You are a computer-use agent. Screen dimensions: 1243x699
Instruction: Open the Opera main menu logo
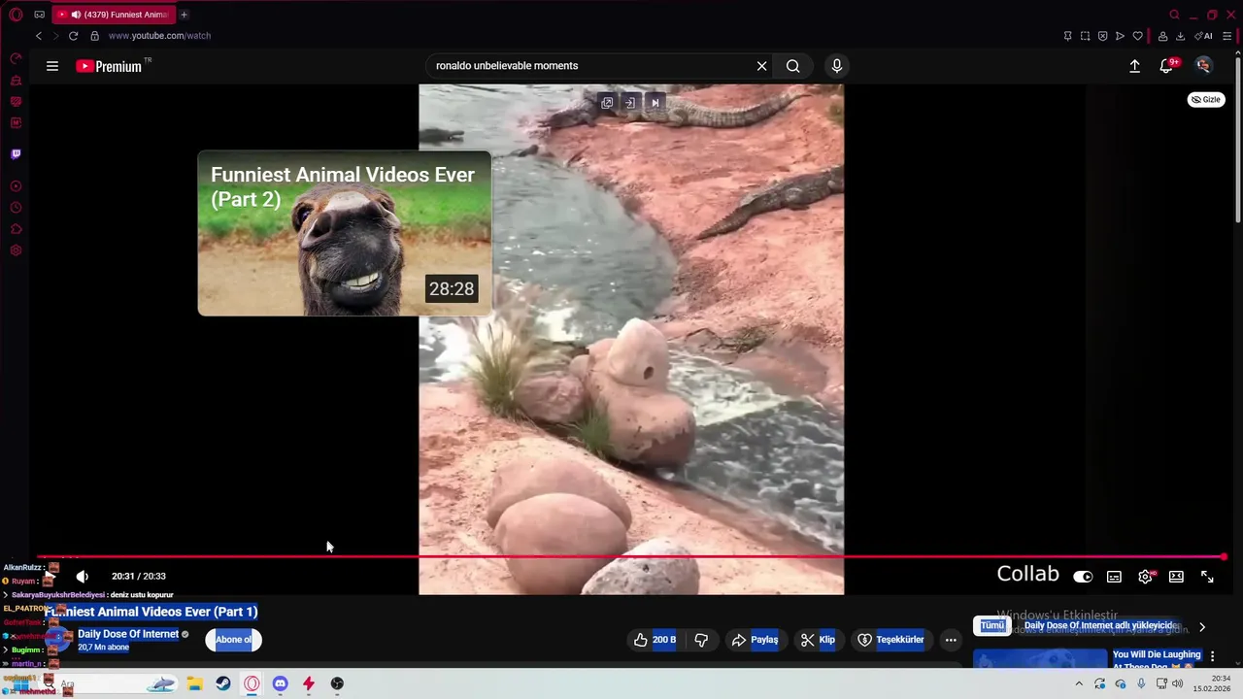(x=16, y=15)
